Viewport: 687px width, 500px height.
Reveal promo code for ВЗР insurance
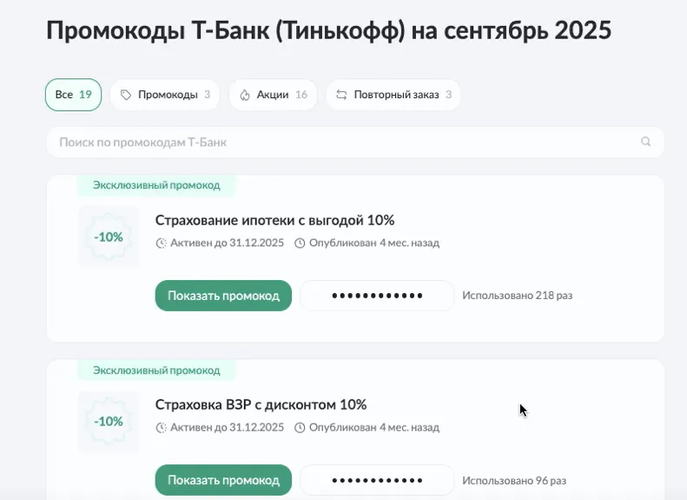point(223,480)
